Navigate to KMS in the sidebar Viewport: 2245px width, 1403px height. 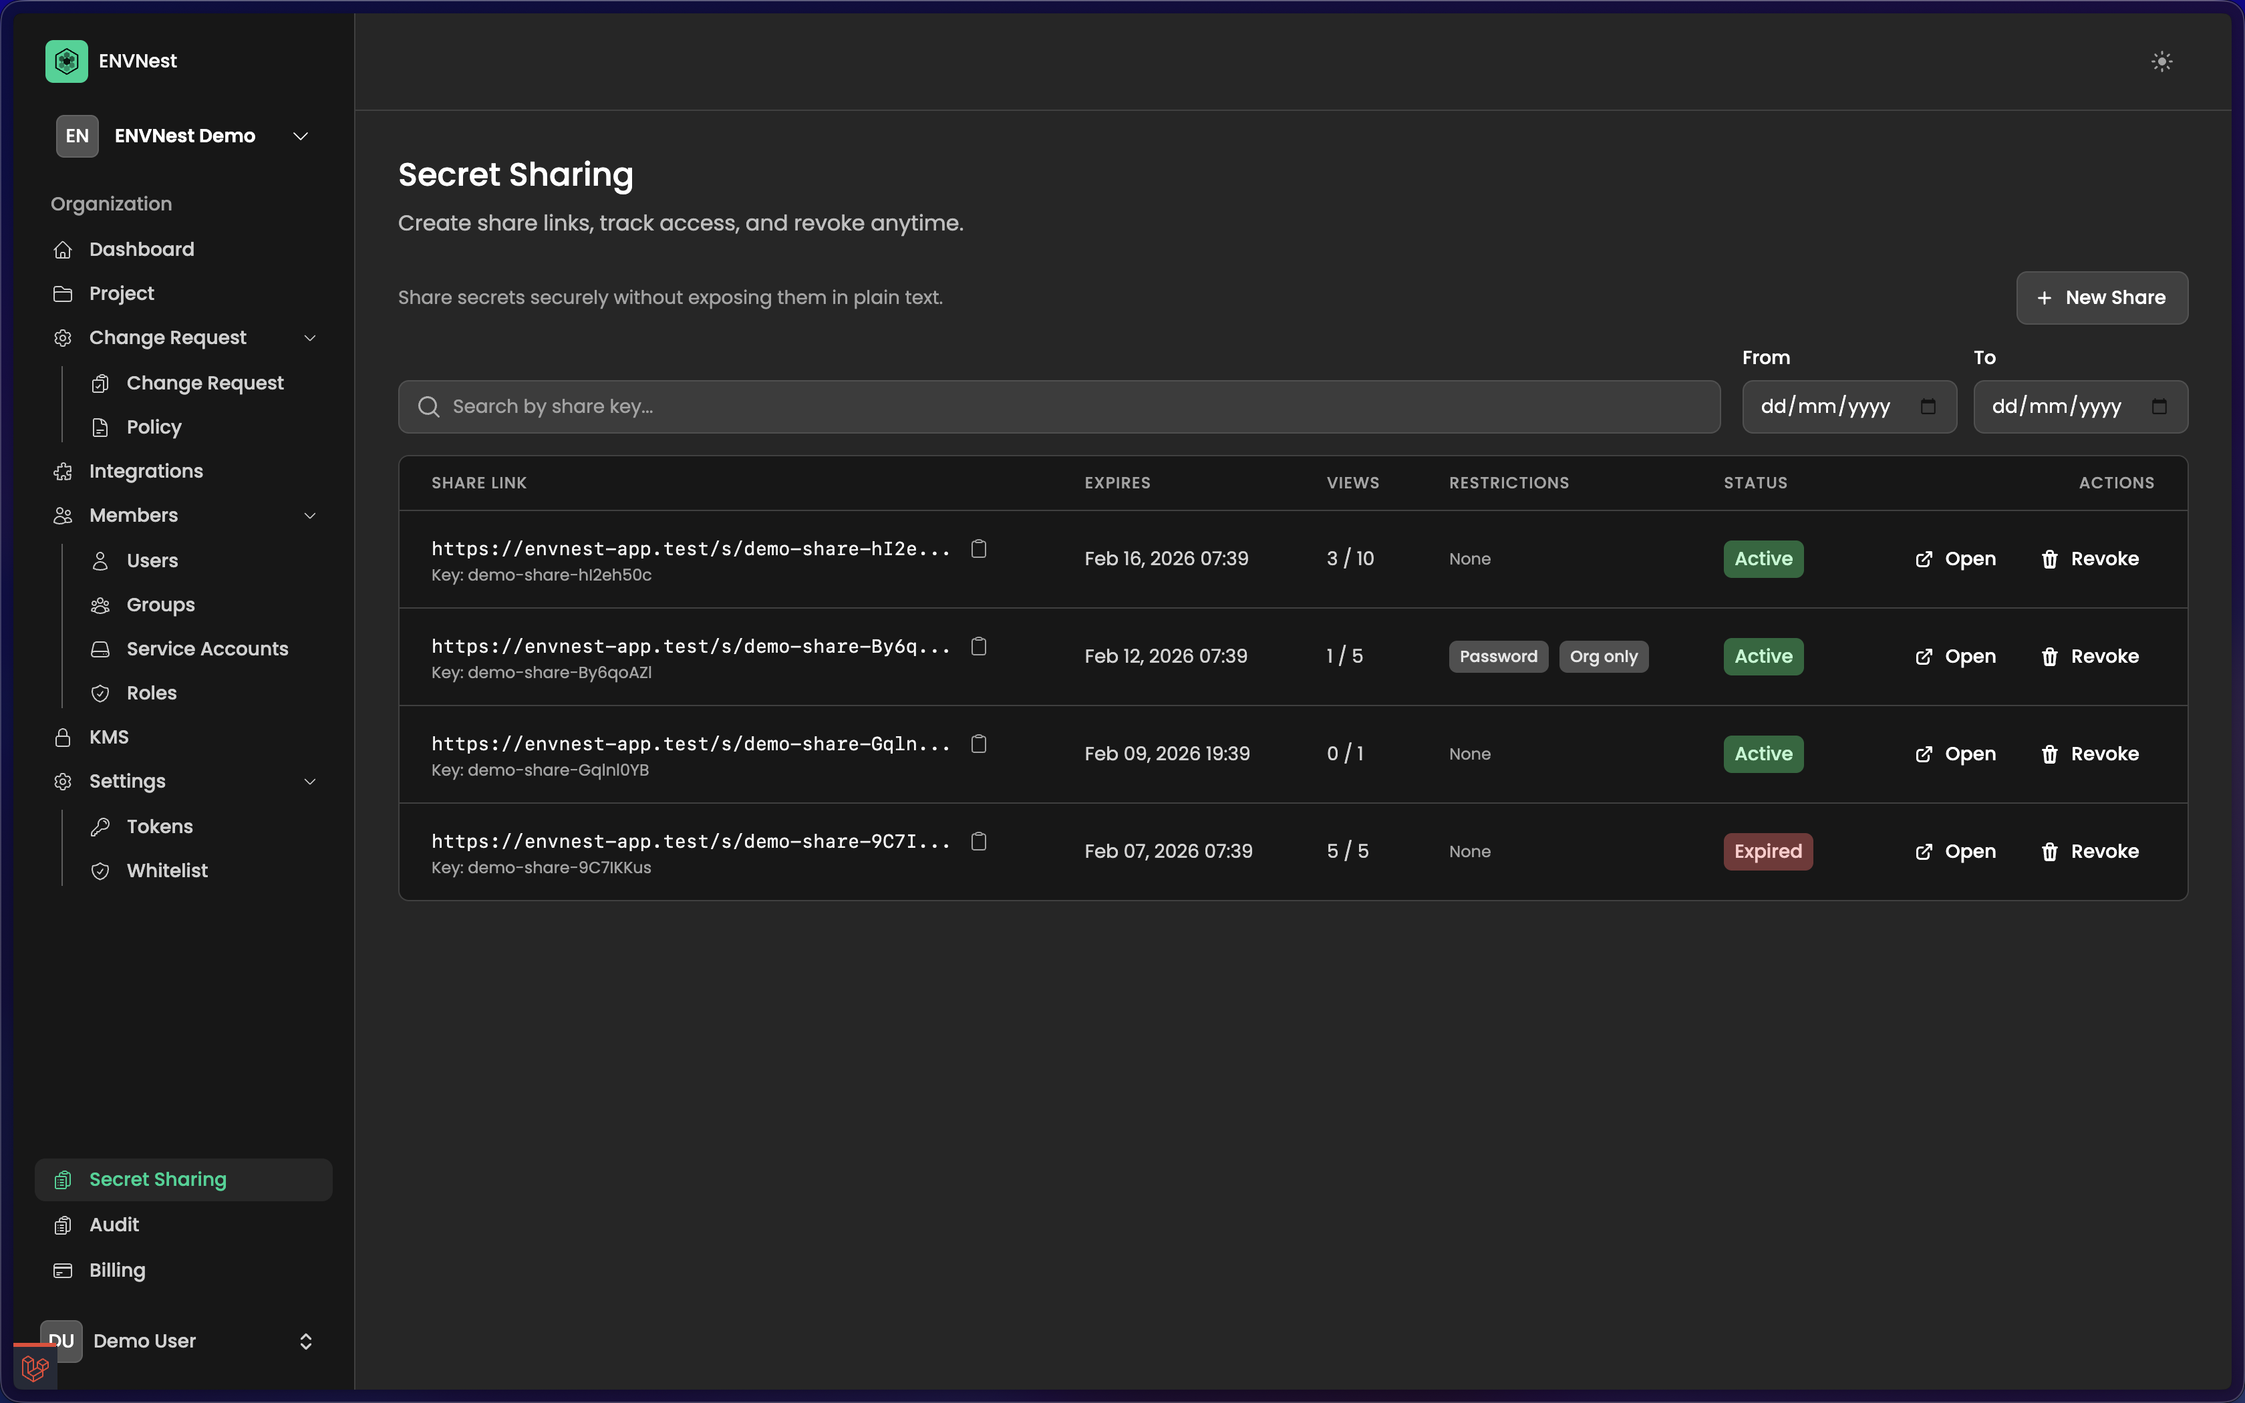point(108,737)
